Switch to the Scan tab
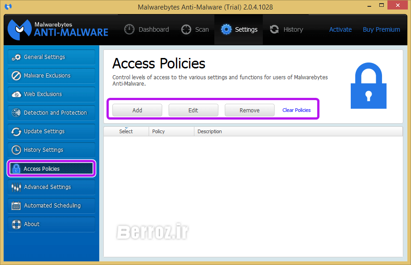 (195, 29)
